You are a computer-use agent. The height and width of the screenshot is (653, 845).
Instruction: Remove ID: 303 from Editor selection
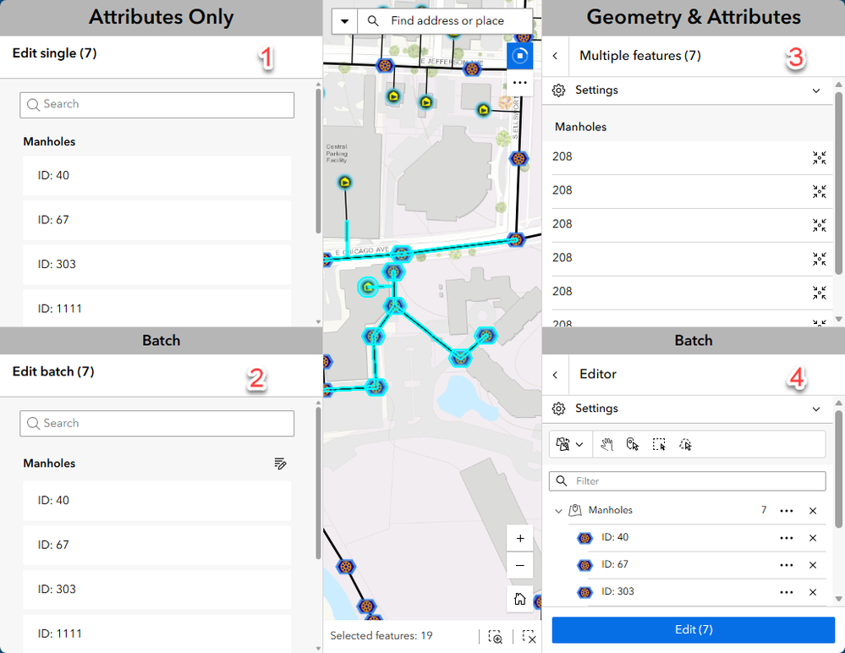tap(813, 592)
